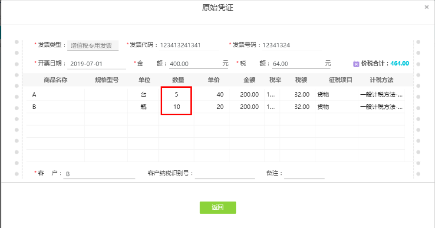This screenshot has width=435, height=228.
Task: Click the 发票代码 input field
Action: point(189,46)
